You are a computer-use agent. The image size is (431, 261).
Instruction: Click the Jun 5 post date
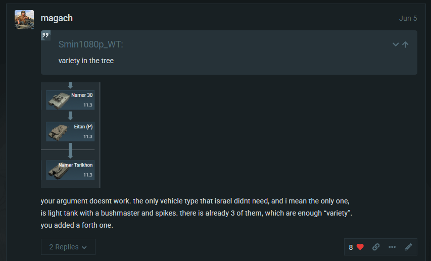point(408,18)
